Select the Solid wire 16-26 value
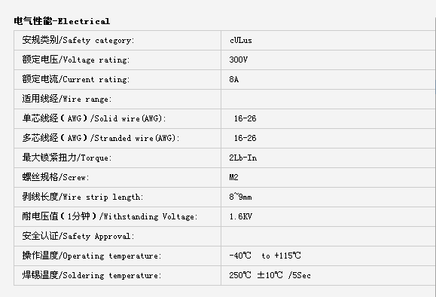 245,118
